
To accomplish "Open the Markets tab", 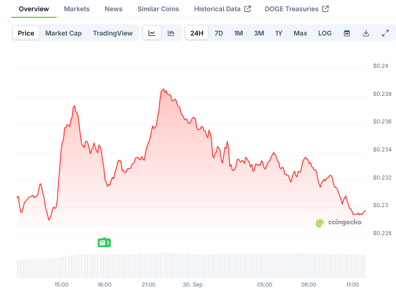I will click(77, 9).
